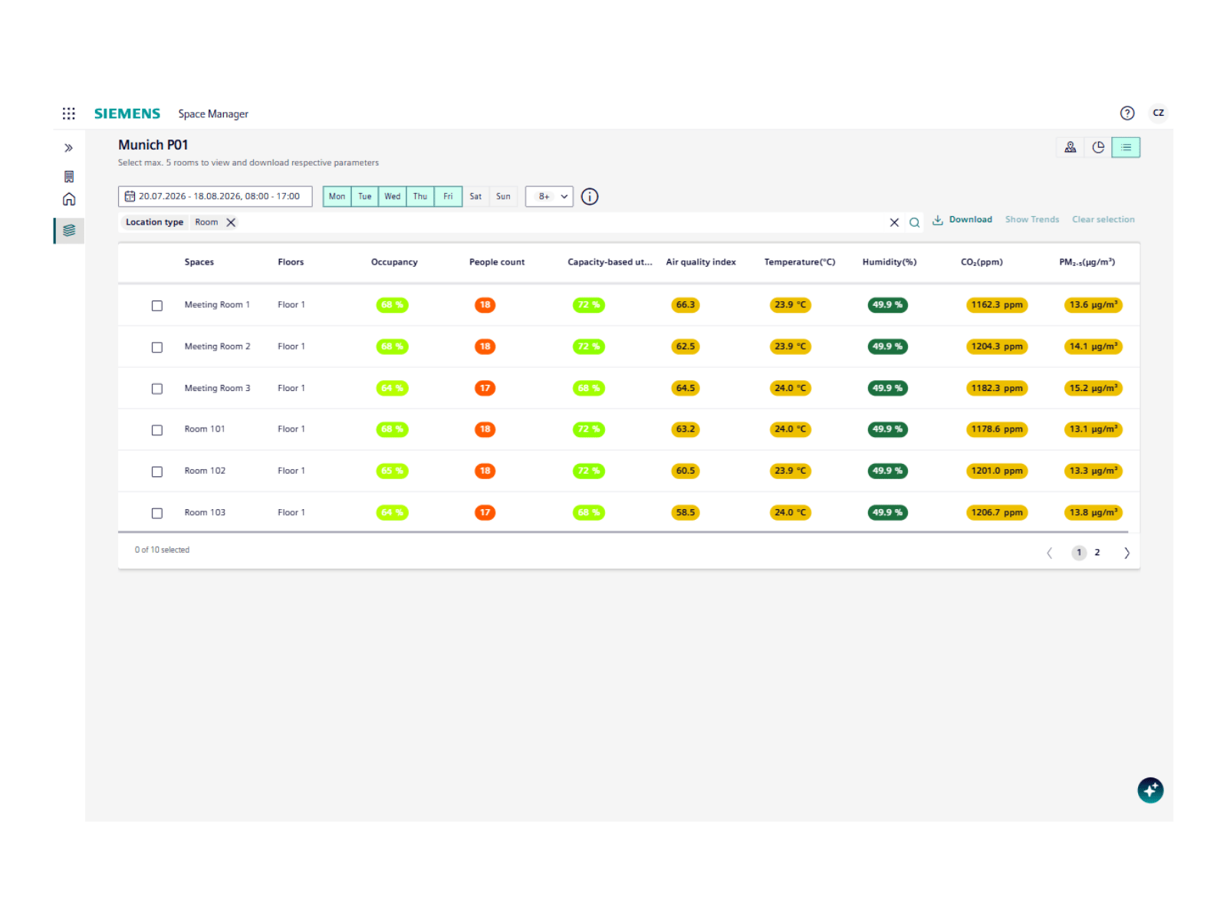Click the search magnifier icon
Viewport: 1227px width, 920px height.
point(914,222)
